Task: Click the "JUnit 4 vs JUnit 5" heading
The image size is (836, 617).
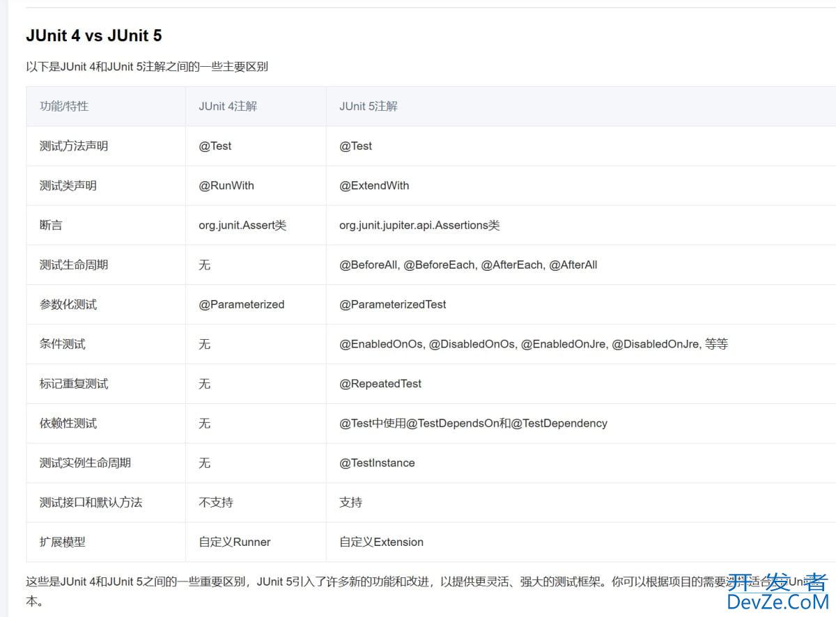Action: tap(94, 36)
